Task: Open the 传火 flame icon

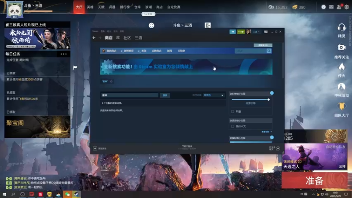Action: coord(341,67)
